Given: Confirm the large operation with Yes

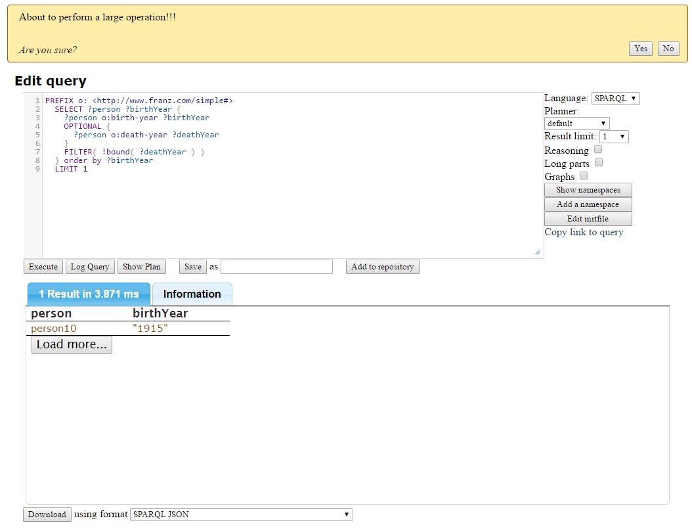Looking at the screenshot, I should 641,49.
